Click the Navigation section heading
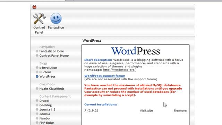The height and width of the screenshot is (125, 222). (x=47, y=47)
